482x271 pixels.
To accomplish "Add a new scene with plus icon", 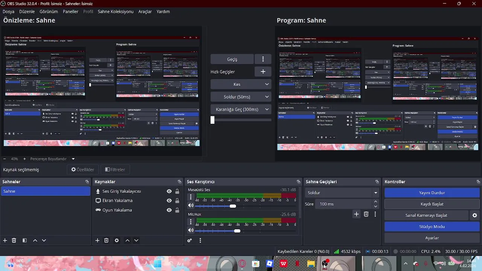I will 5,241.
